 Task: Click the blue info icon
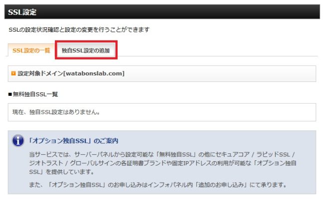point(18,140)
